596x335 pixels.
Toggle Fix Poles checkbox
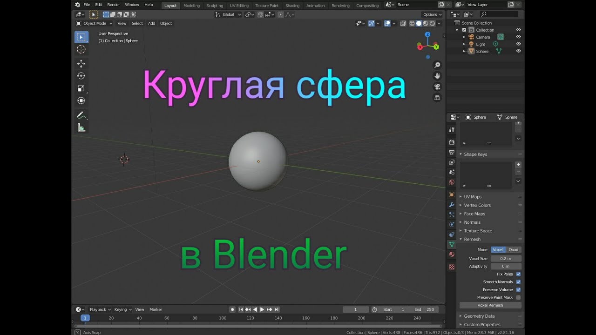click(518, 274)
